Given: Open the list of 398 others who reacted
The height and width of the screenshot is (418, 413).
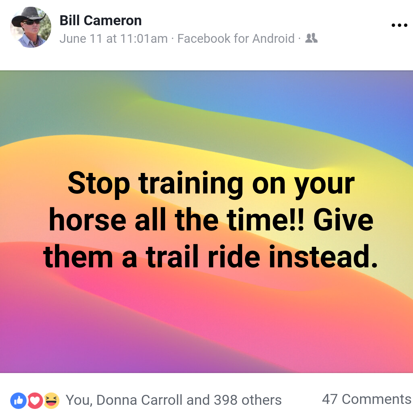Looking at the screenshot, I should pyautogui.click(x=248, y=400).
